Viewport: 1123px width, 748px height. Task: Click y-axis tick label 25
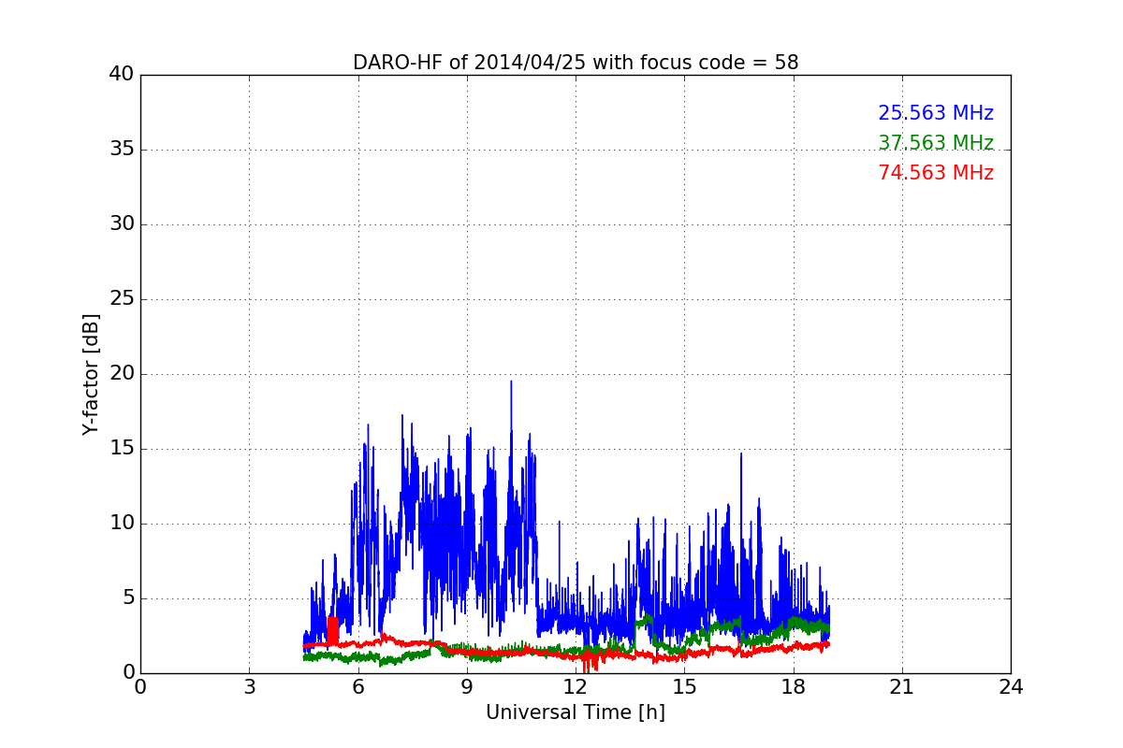[122, 299]
